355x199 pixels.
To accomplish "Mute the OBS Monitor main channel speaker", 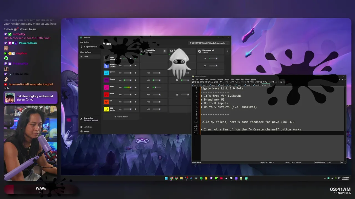I will tap(120, 109).
